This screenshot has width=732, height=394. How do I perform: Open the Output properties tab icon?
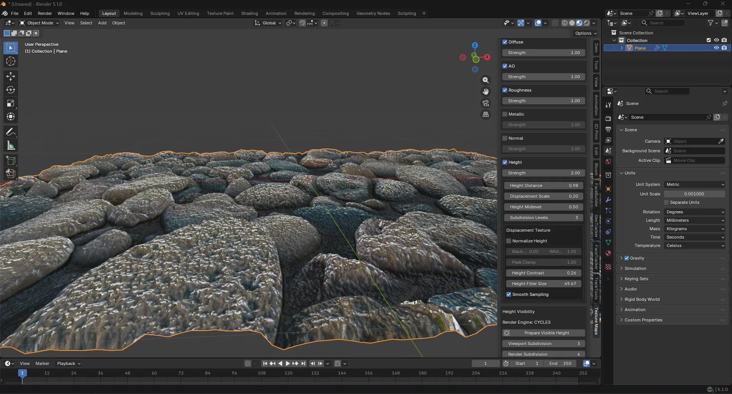pyautogui.click(x=608, y=129)
